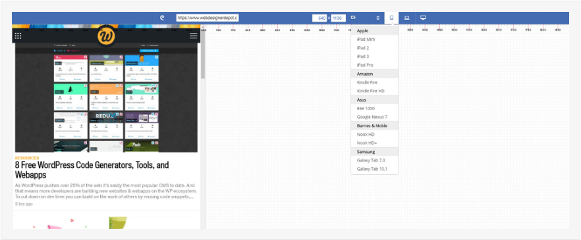Click the grid apps icon on webpage header

point(18,36)
